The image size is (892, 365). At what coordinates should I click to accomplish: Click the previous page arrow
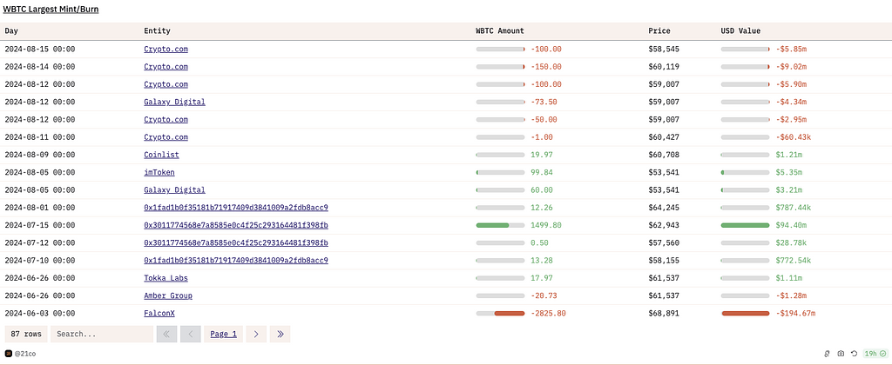point(190,334)
